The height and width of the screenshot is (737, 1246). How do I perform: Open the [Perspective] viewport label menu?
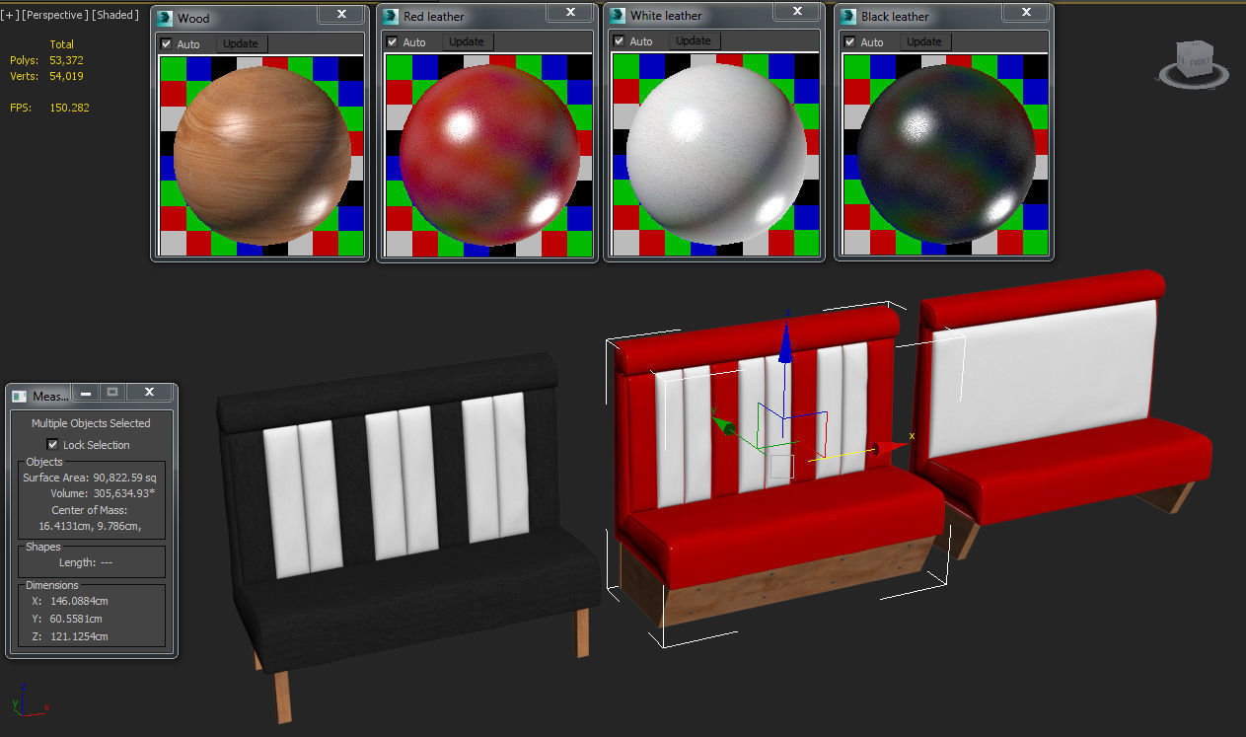[55, 15]
